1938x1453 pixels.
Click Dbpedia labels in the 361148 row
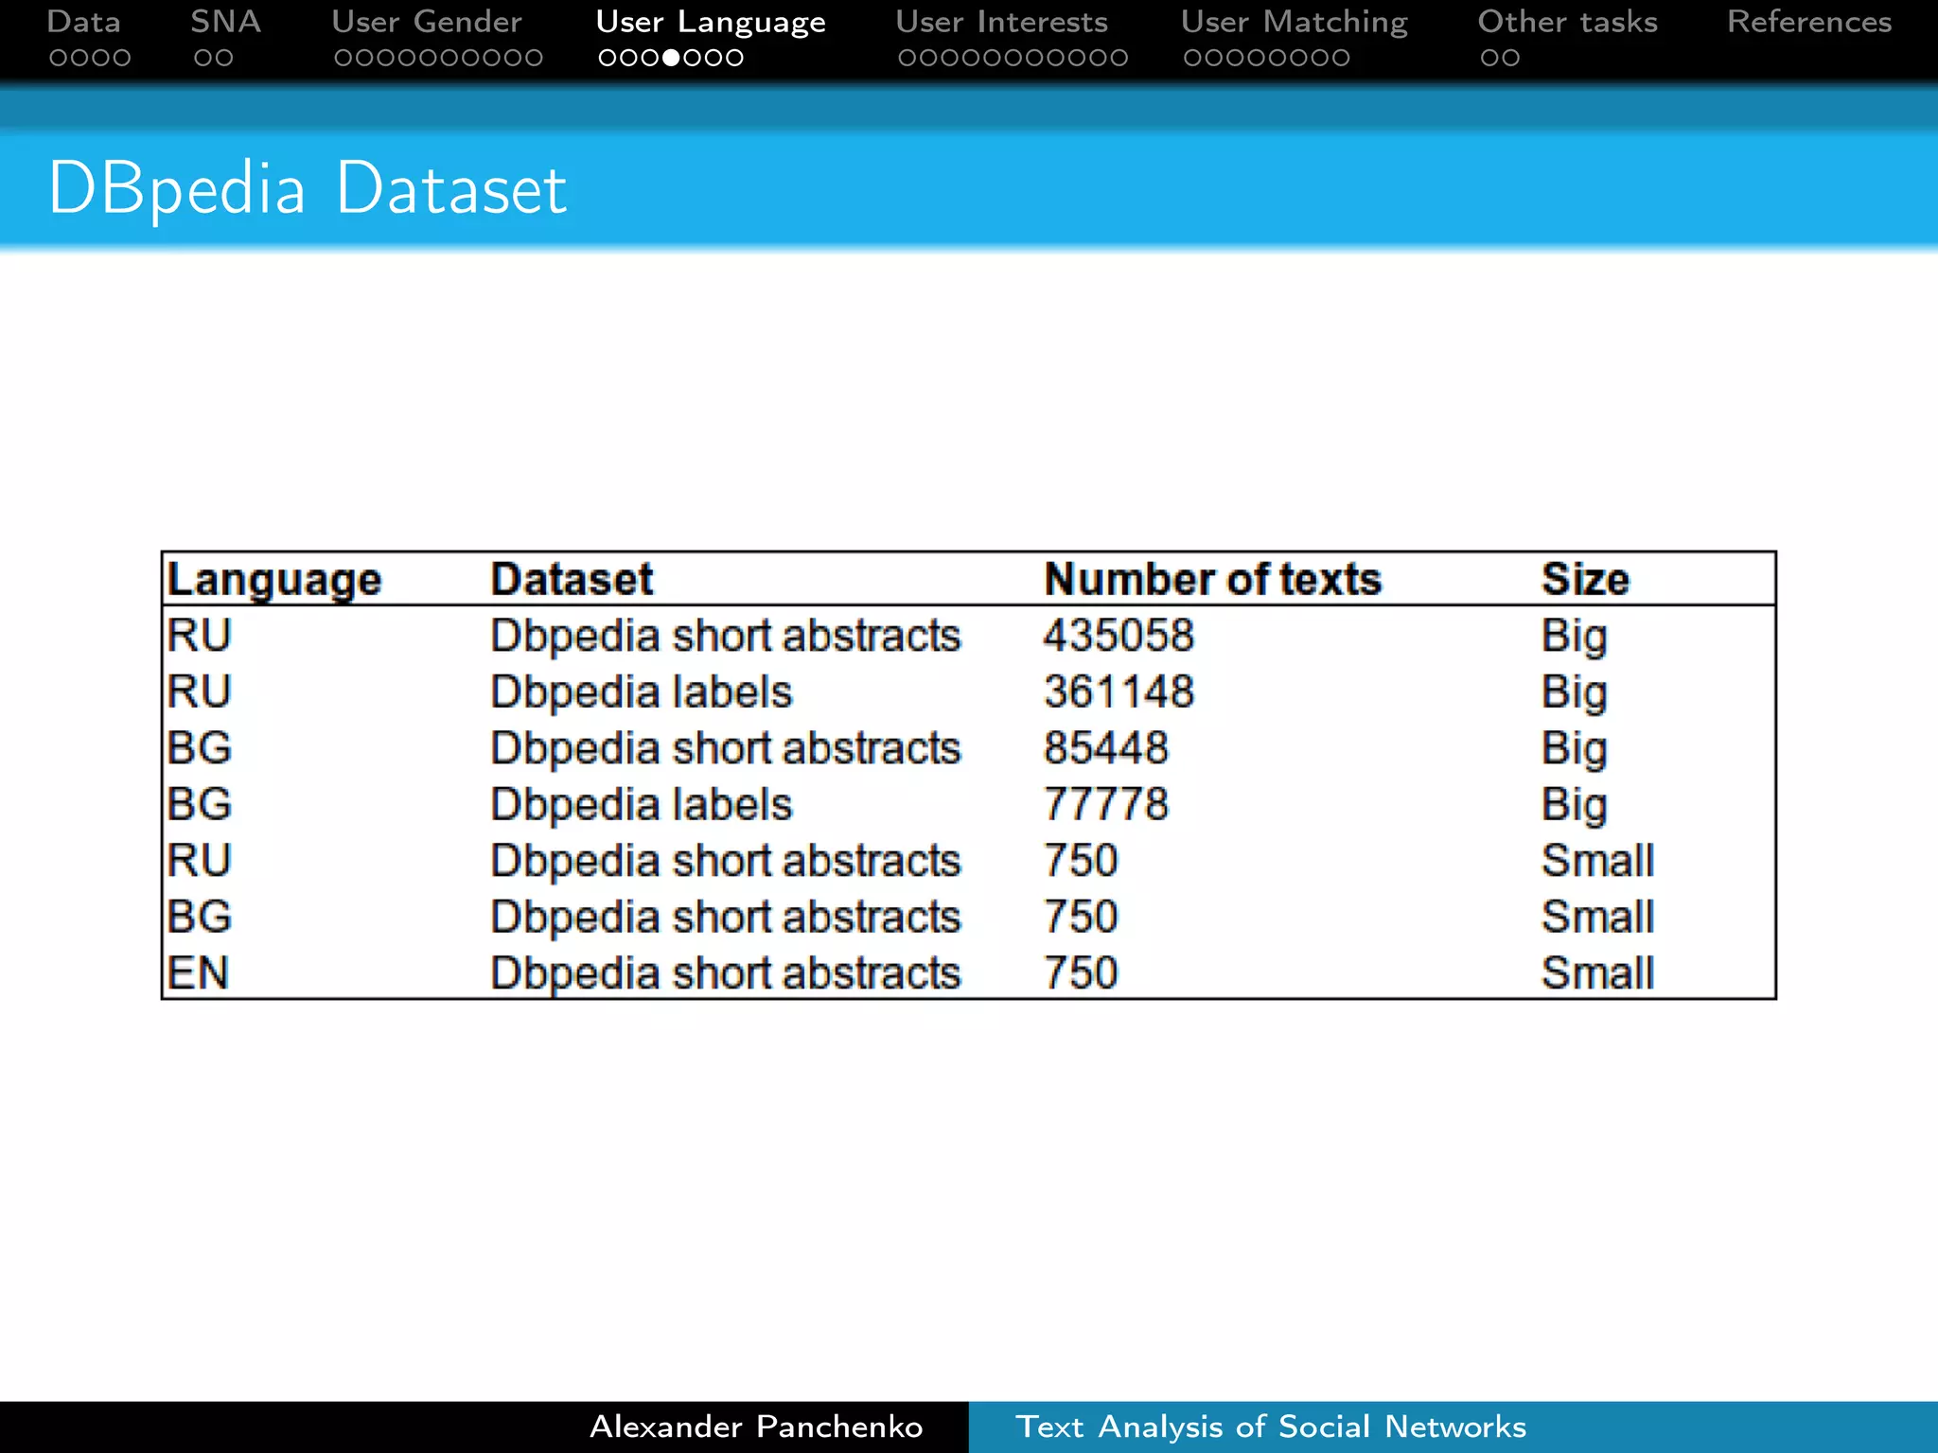(x=642, y=691)
